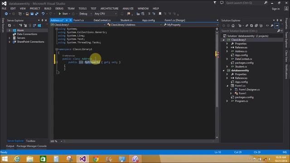
Task: Switch to the DataContext.cs editor tab
Action: [102, 20]
